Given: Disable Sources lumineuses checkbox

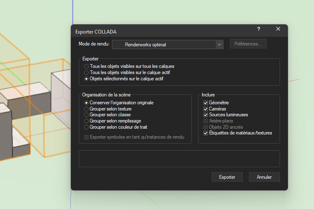Looking at the screenshot, I should pos(205,115).
